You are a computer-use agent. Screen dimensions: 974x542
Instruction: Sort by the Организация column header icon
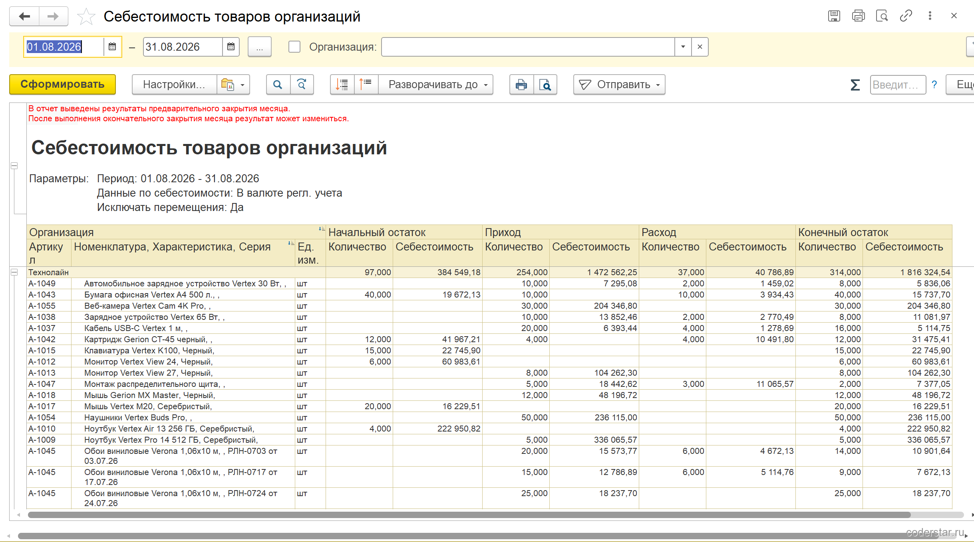[322, 229]
